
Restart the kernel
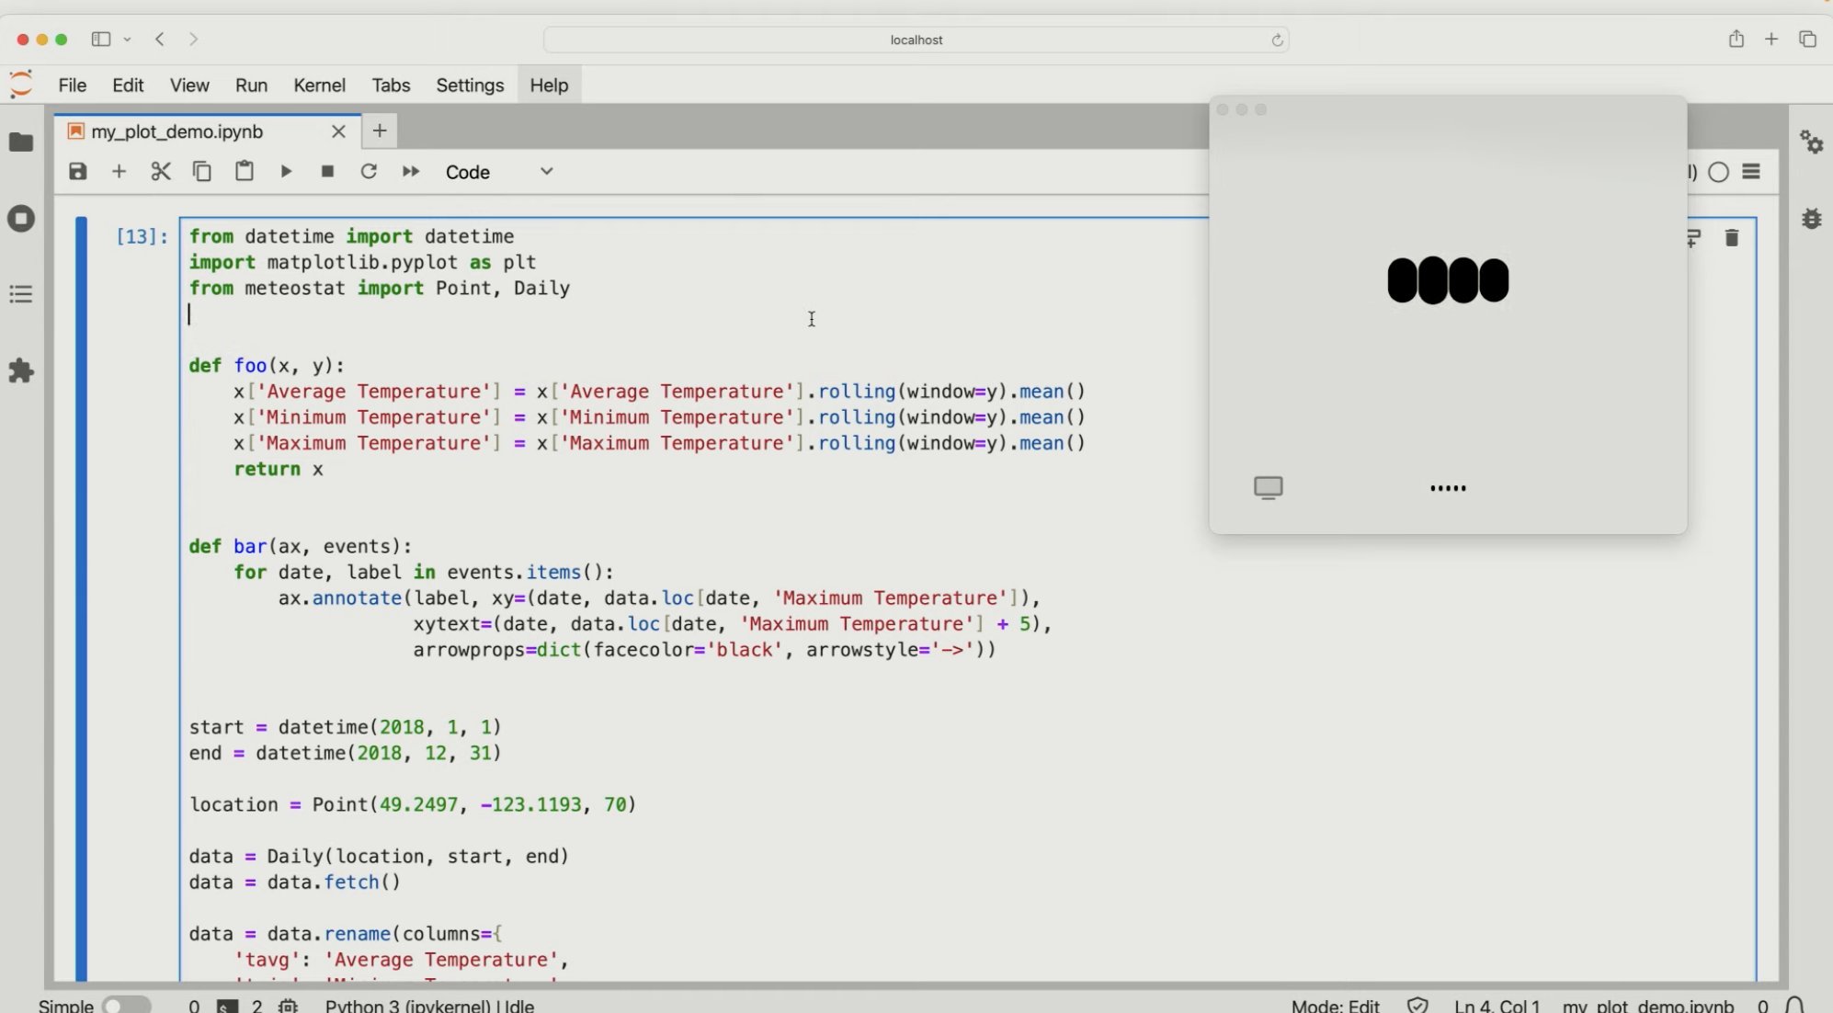369,172
